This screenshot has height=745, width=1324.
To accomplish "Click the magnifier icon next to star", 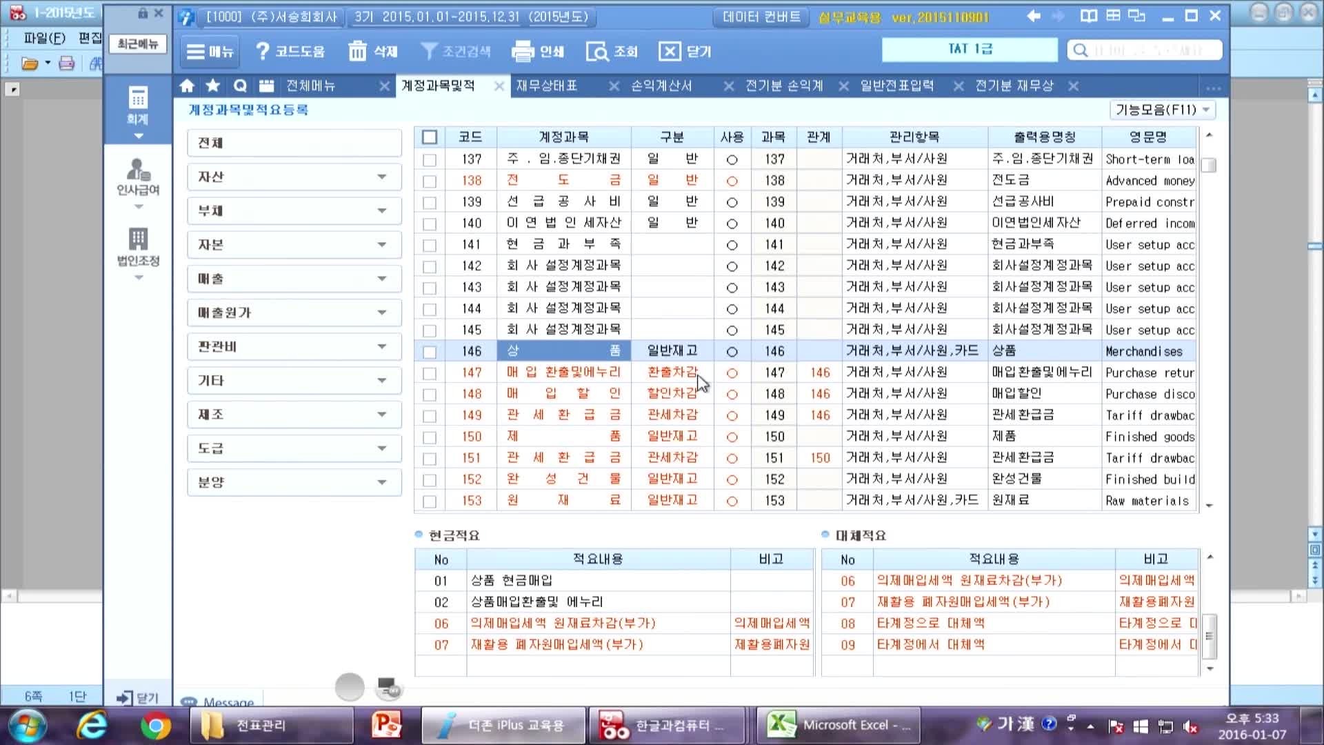I will tap(239, 86).
